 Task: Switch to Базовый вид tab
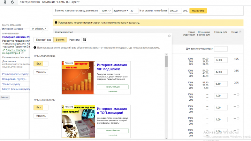44,40
